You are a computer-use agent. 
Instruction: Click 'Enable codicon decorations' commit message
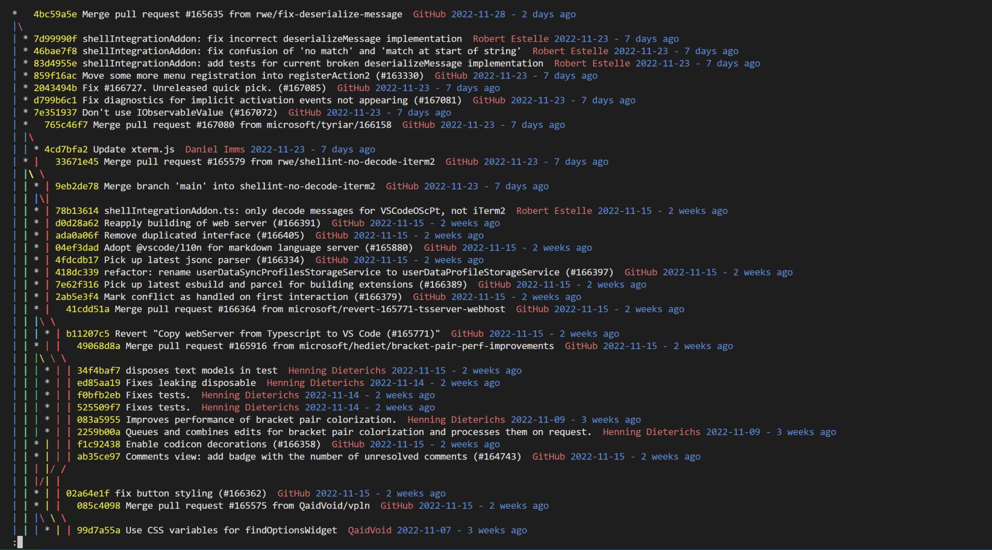coord(223,444)
